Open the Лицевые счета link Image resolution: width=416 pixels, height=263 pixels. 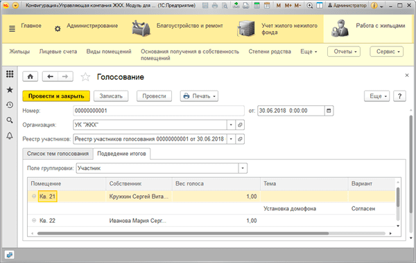(58, 52)
